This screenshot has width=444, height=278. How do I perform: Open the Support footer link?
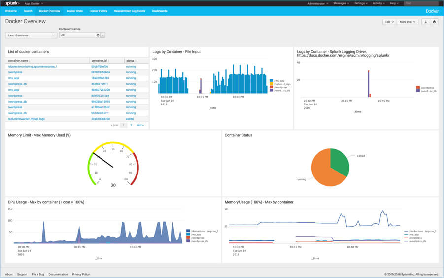click(22, 274)
